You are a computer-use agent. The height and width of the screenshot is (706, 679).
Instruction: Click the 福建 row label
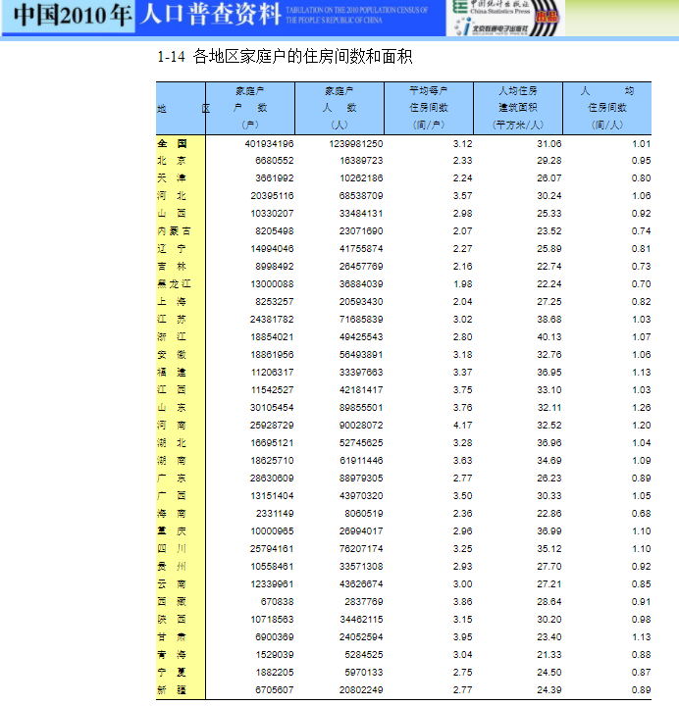pos(172,373)
